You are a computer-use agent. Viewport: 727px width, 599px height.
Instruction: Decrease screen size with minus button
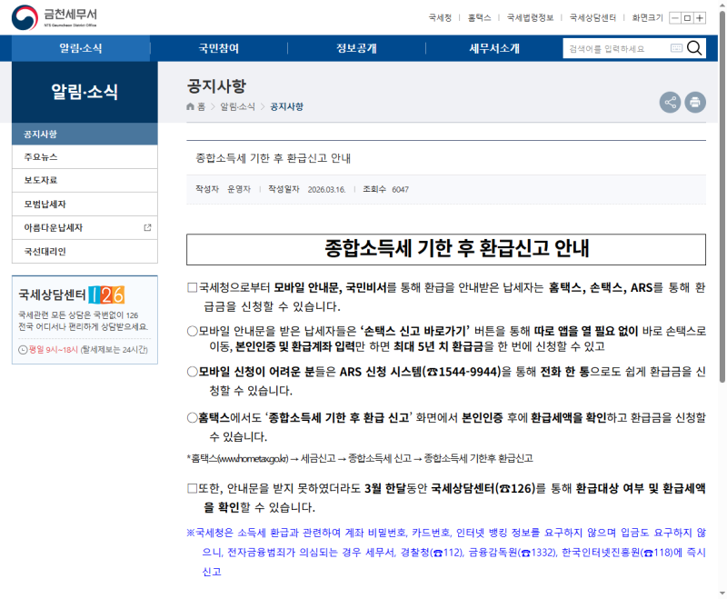pos(675,18)
